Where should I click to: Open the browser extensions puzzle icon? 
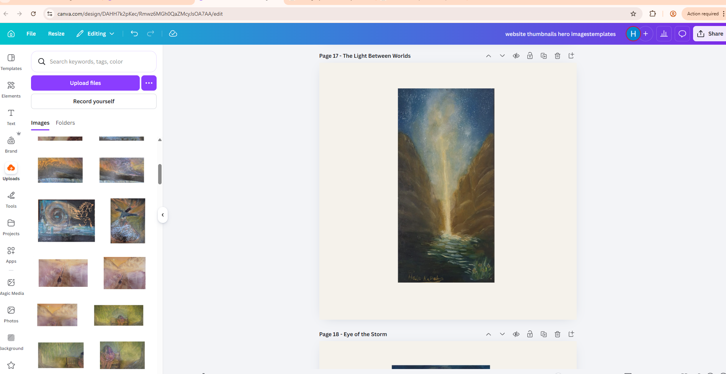pos(653,14)
